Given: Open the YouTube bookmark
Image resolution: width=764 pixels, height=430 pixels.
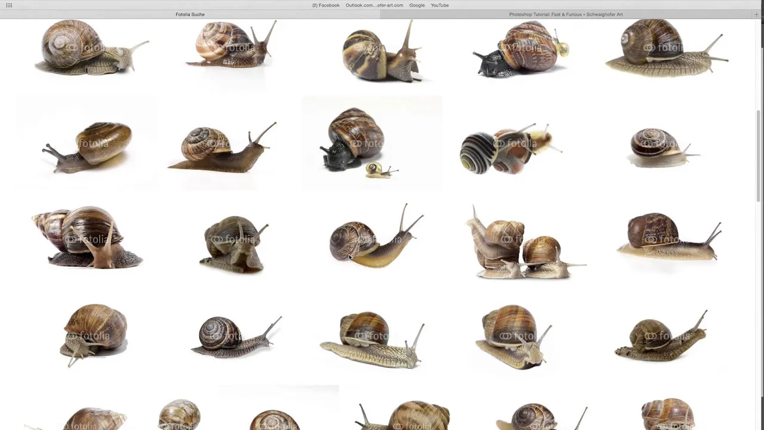Looking at the screenshot, I should (x=440, y=5).
